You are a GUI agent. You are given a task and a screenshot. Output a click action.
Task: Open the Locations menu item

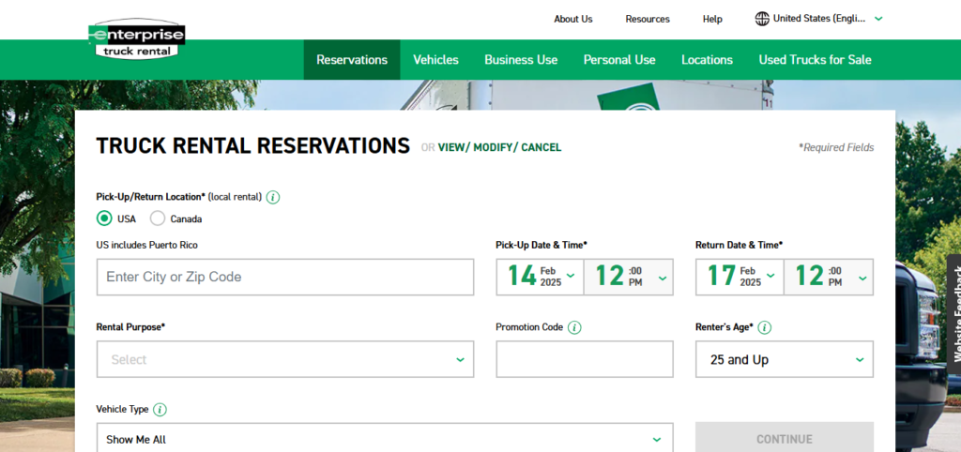click(708, 60)
